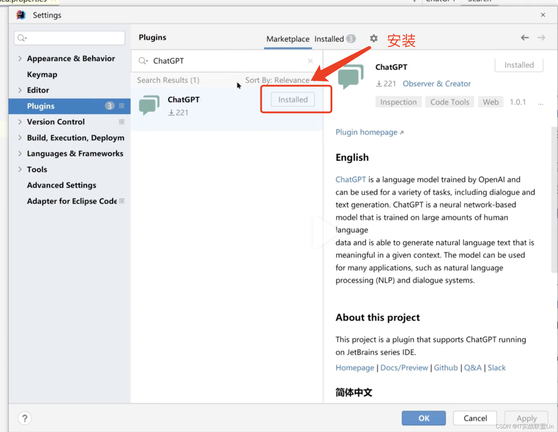Click the Adapter for Eclipse Code marker icon
Screen dimensions: 558x432
122,201
